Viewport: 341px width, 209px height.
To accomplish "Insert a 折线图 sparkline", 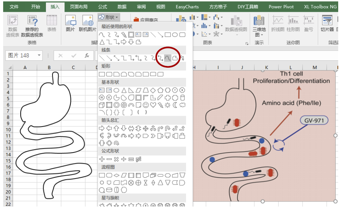I will point(278,23).
